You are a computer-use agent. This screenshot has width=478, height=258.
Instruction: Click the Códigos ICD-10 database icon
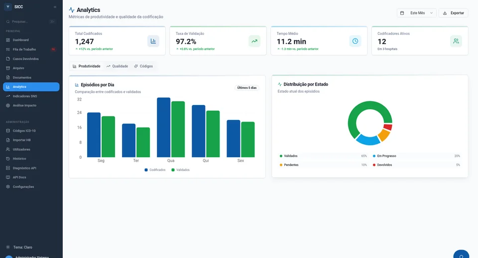(x=8, y=131)
